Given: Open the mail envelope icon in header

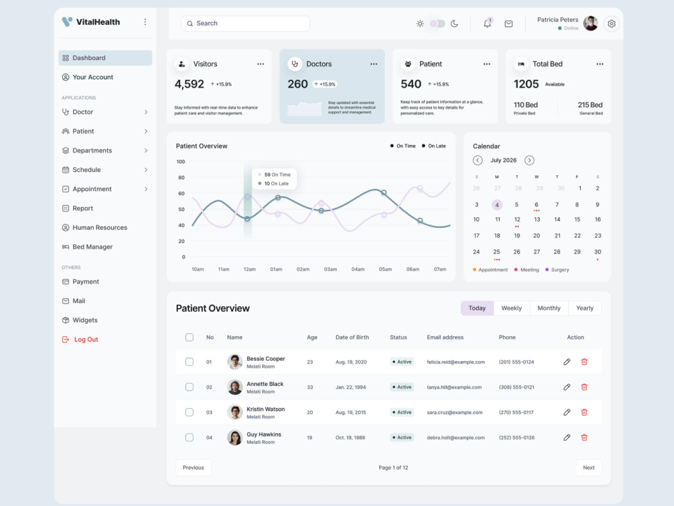Looking at the screenshot, I should [508, 24].
